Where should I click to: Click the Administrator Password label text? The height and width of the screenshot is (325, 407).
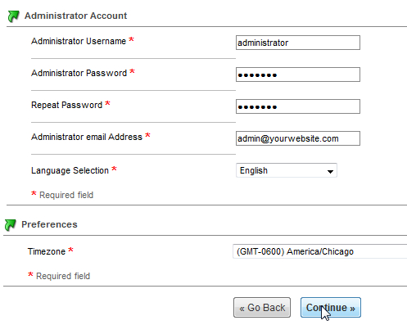pyautogui.click(x=79, y=73)
